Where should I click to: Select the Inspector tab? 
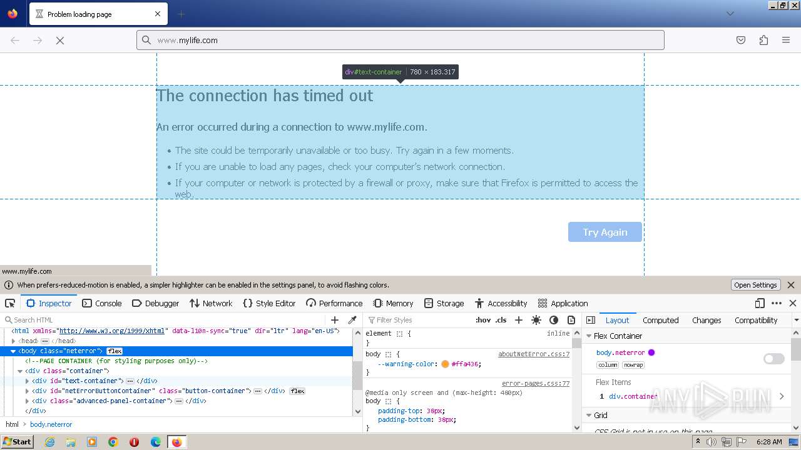point(49,303)
